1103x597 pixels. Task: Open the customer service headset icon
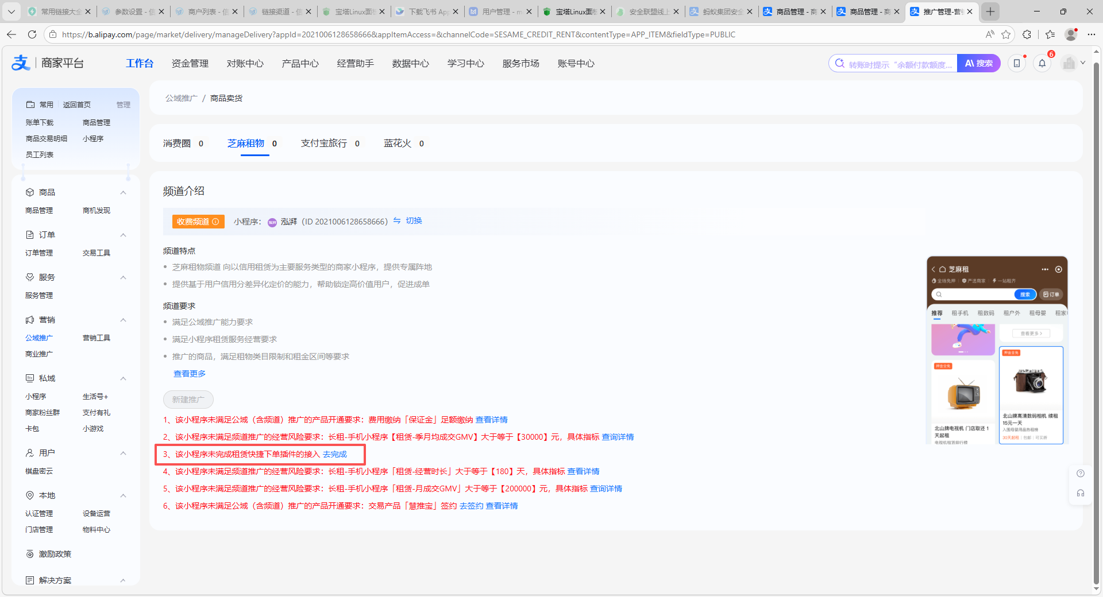pos(1080,493)
